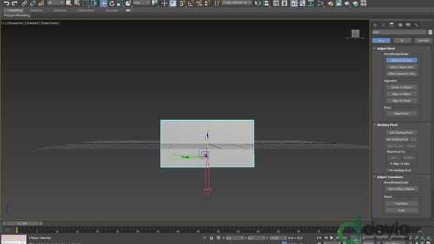Screen dimensions: 434x244
Task: Switch to the Hierarchy command panel
Action: pos(392,25)
